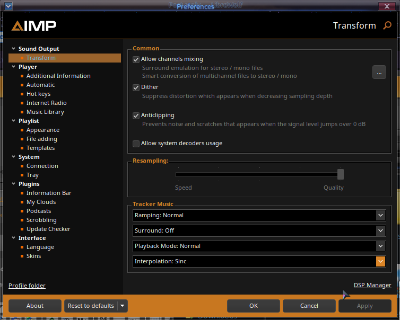The image size is (400, 320).
Task: Click the resampling quality slider handle
Action: coord(341,174)
